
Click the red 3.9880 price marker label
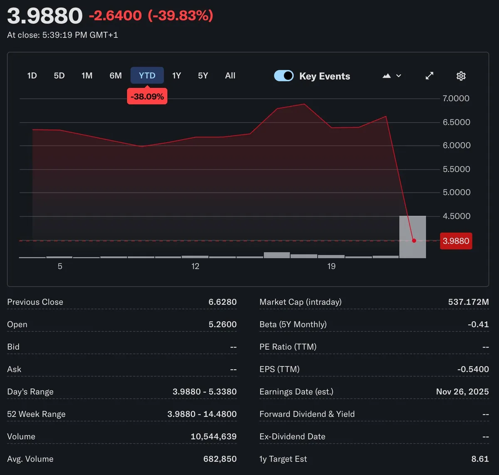pos(456,241)
